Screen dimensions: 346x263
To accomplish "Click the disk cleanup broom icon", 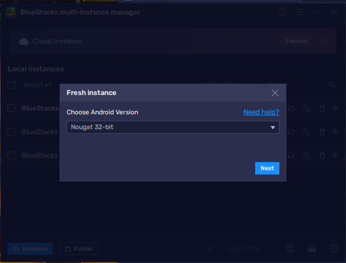I will [x=312, y=249].
